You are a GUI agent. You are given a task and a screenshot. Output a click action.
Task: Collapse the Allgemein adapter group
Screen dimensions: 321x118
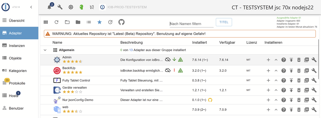(45, 50)
